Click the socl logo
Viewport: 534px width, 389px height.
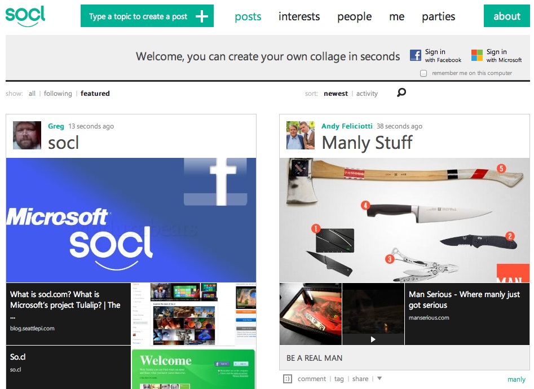[25, 16]
